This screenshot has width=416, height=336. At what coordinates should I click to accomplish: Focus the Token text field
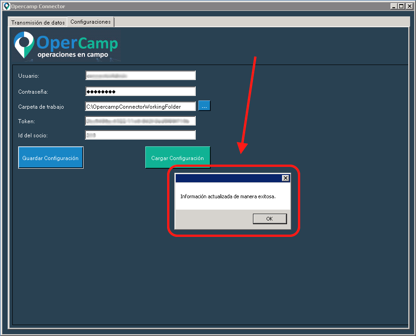pyautogui.click(x=140, y=121)
